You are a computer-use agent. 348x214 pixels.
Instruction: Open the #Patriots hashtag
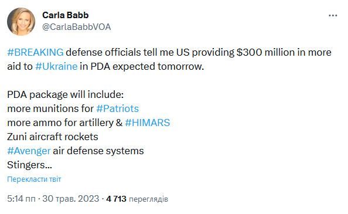click(x=118, y=108)
